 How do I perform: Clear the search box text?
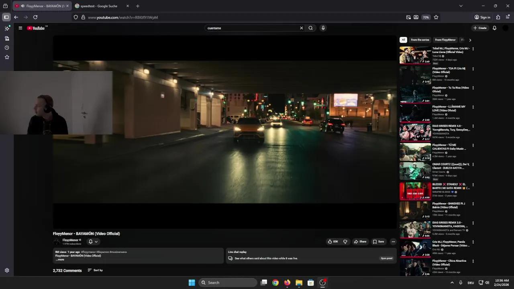coord(301,28)
